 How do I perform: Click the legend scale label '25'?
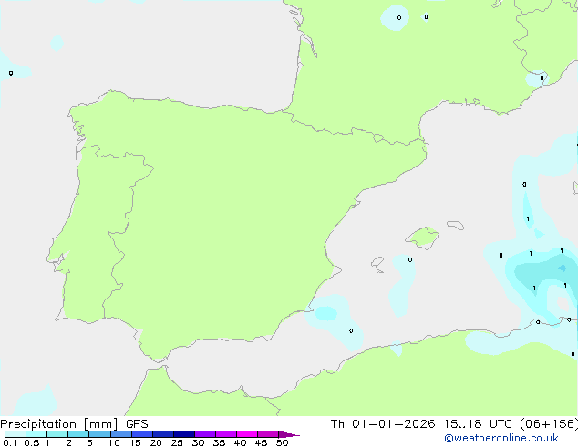coord(177,442)
